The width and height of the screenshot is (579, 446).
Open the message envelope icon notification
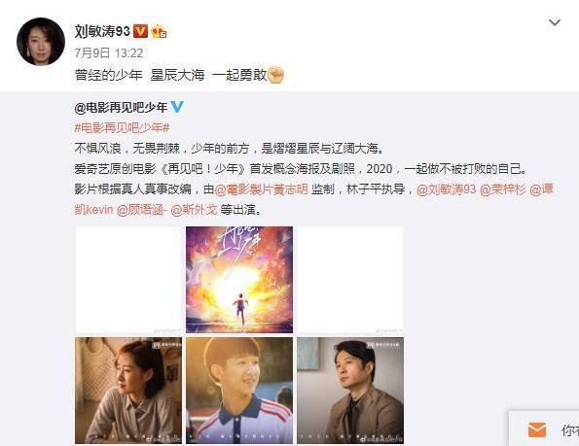point(537,429)
